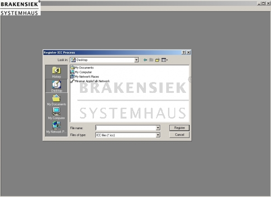Select Miramar AppleTalk Network item

pos(90,81)
